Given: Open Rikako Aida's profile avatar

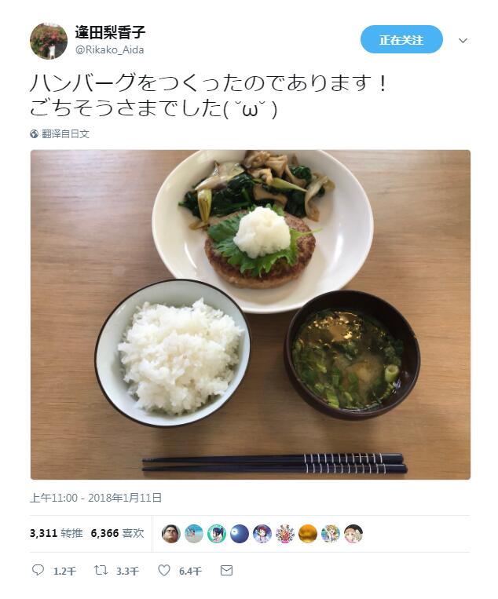Looking at the screenshot, I should [49, 41].
